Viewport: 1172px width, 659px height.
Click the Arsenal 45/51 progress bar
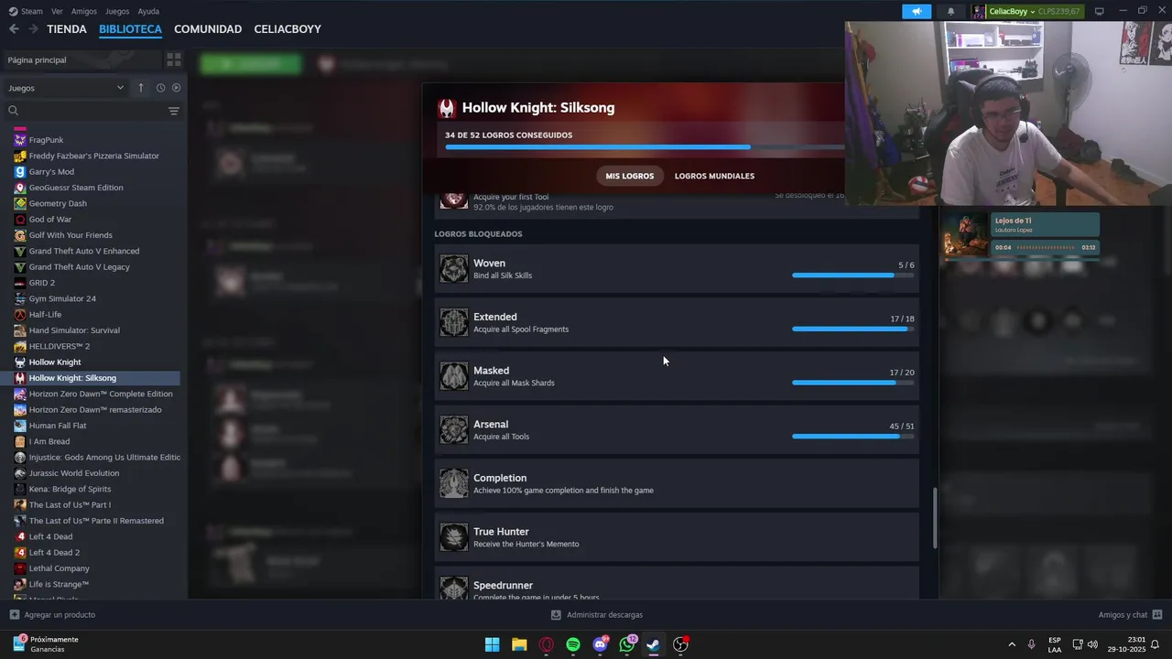852,436
